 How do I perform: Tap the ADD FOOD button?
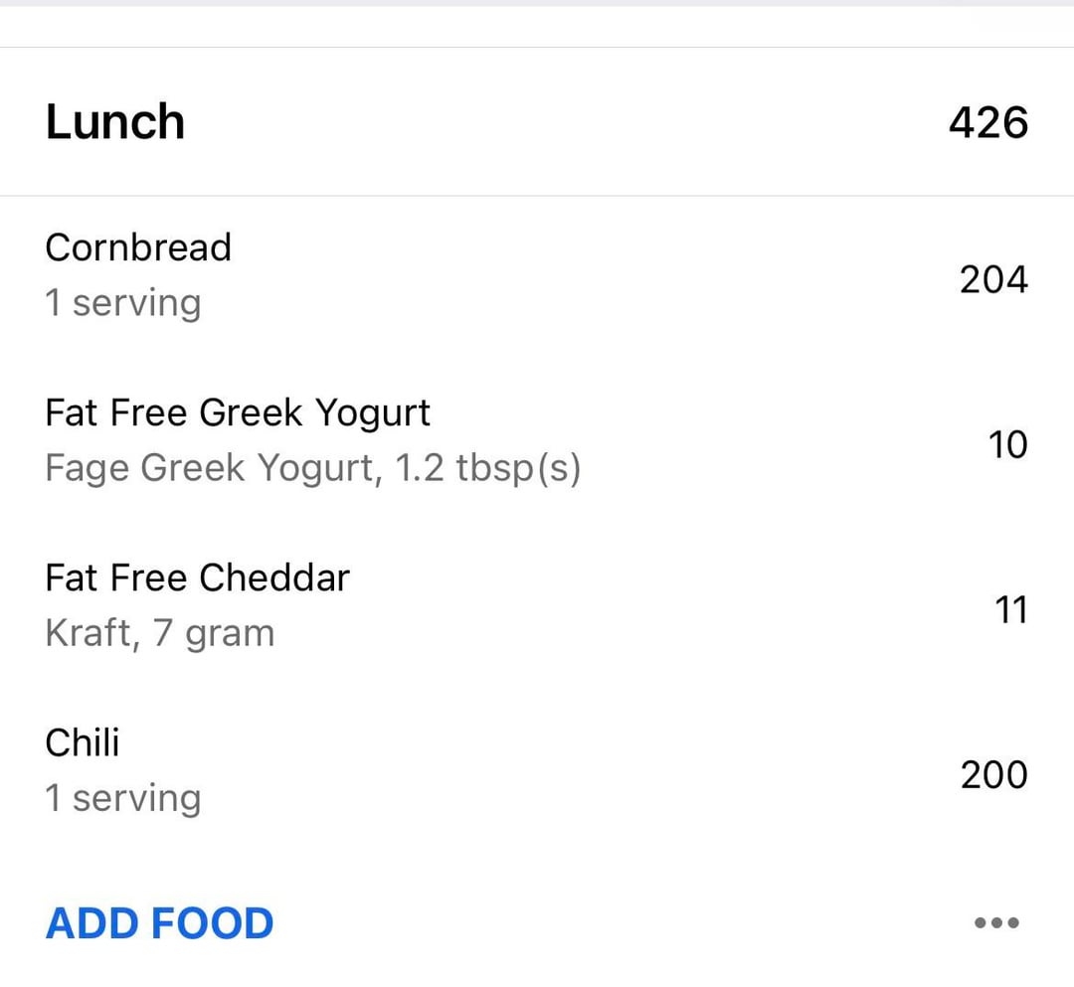pos(159,923)
